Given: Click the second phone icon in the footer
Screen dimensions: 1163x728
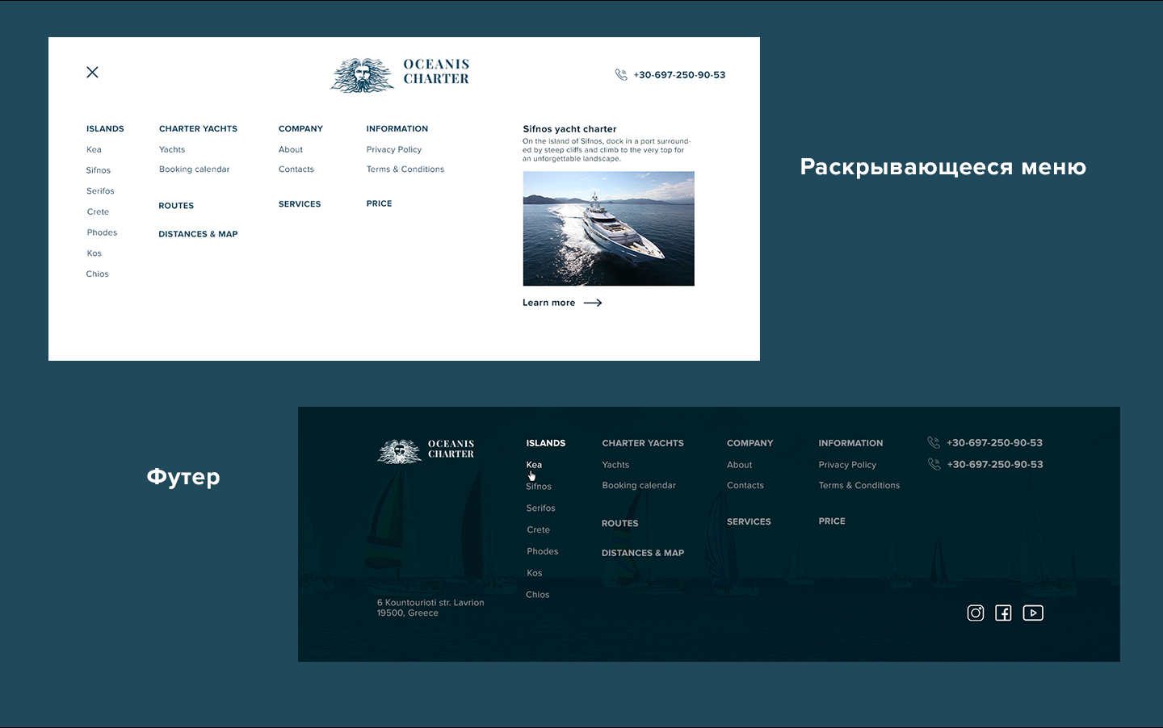Looking at the screenshot, I should point(934,464).
